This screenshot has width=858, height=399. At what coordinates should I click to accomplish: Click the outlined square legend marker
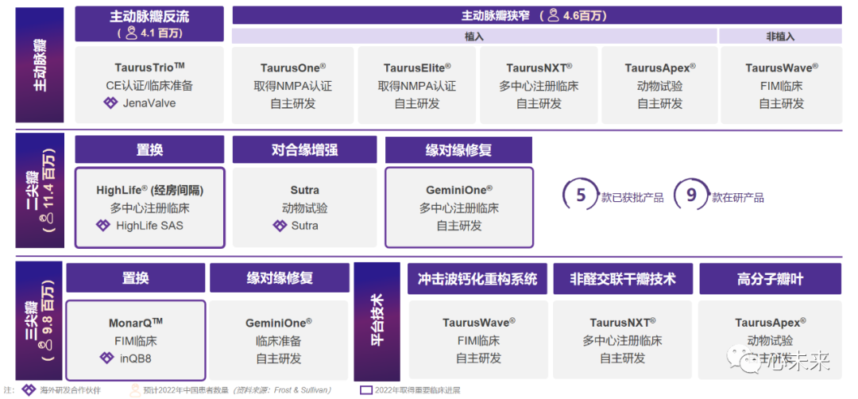366,390
